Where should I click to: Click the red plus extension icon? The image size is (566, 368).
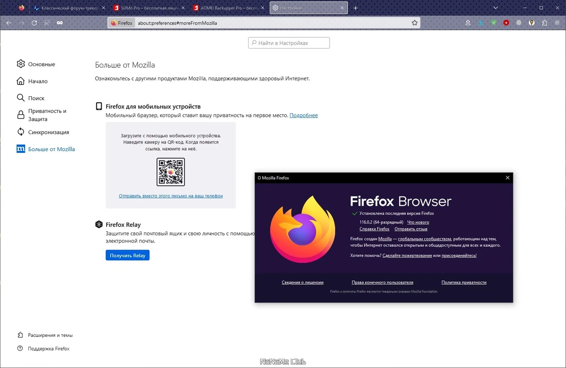pyautogui.click(x=506, y=23)
